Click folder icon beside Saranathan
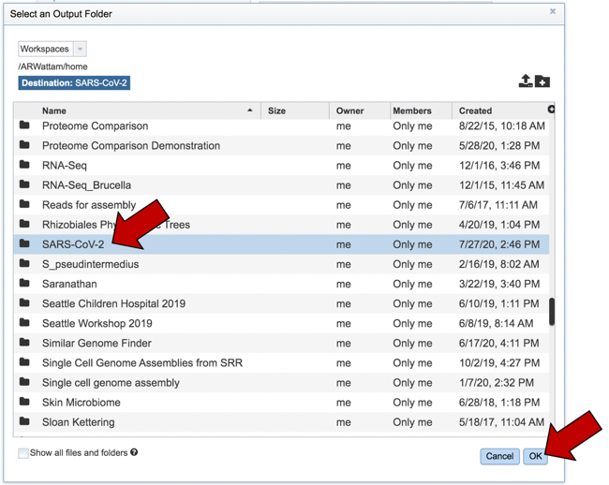Image resolution: width=609 pixels, height=485 pixels. click(x=24, y=284)
